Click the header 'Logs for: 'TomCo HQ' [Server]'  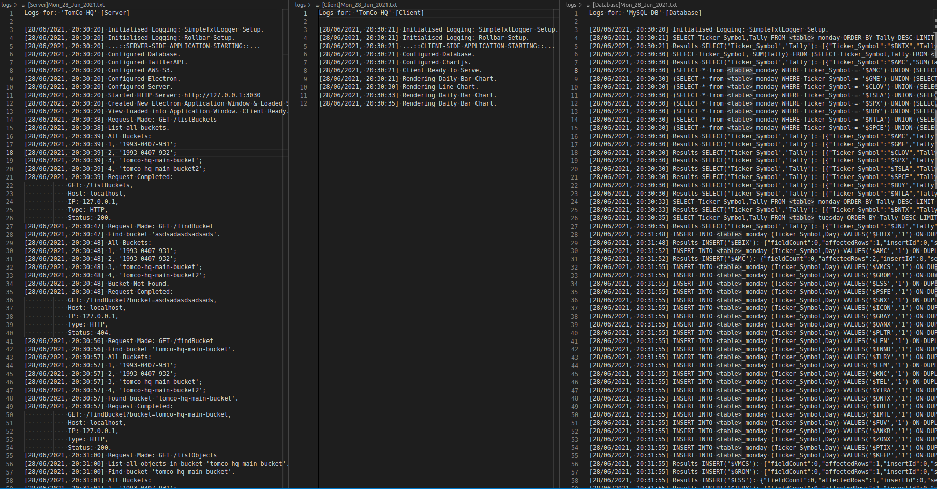pyautogui.click(x=77, y=13)
